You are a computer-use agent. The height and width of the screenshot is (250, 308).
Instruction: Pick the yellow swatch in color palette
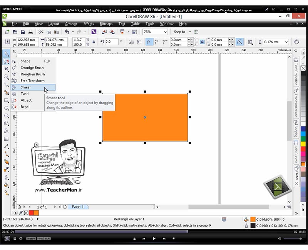pos(303,144)
